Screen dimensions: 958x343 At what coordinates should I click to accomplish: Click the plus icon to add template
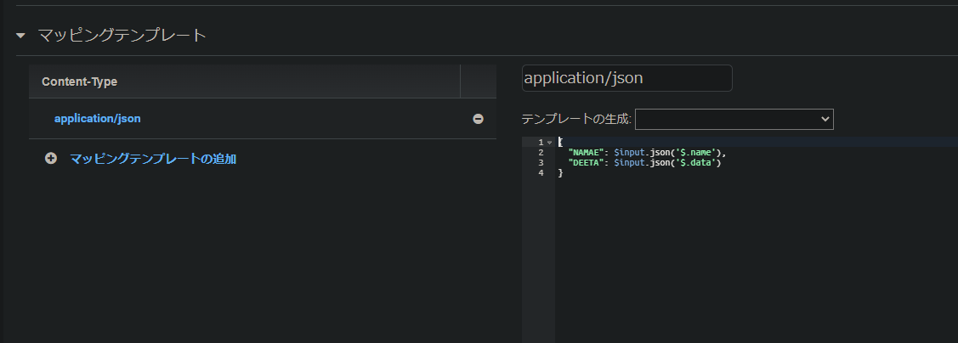point(51,159)
